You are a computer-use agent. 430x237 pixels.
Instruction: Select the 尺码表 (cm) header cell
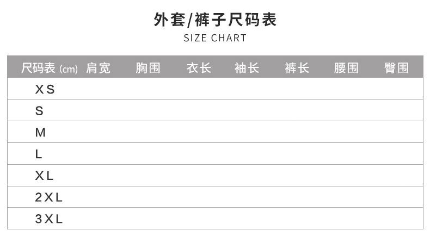tap(50, 68)
